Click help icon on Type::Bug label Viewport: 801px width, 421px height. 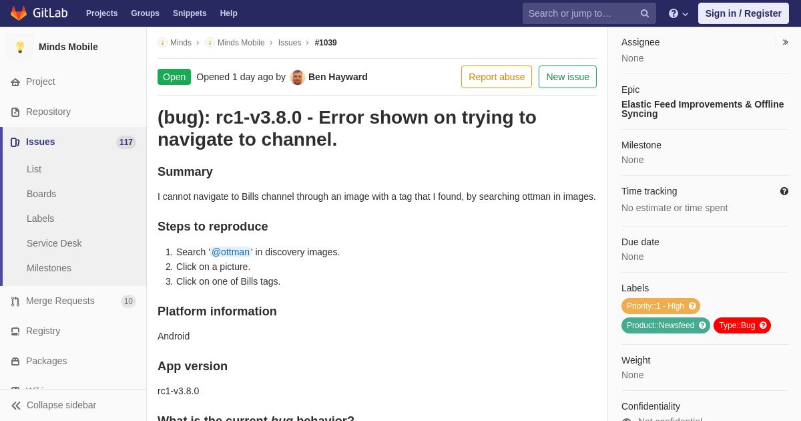click(x=763, y=325)
